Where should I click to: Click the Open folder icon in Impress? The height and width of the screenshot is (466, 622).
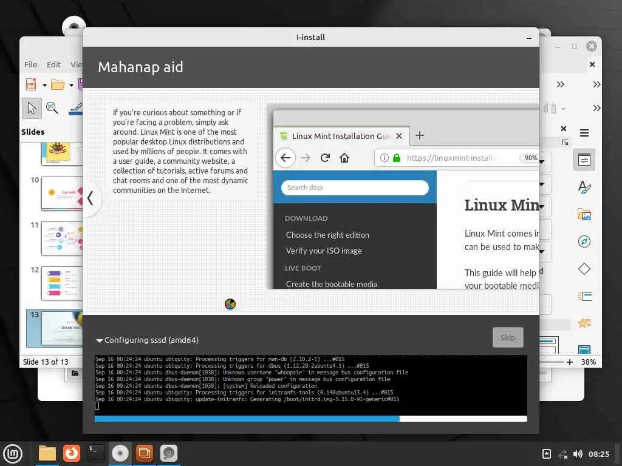pos(58,84)
